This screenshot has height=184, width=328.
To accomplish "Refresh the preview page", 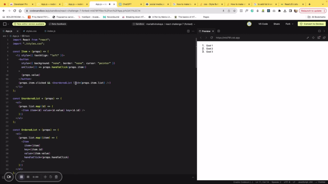I will pyautogui.click(x=211, y=38).
